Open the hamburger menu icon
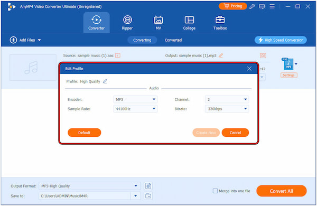Screen dimensions: 317x206 click(x=272, y=6)
